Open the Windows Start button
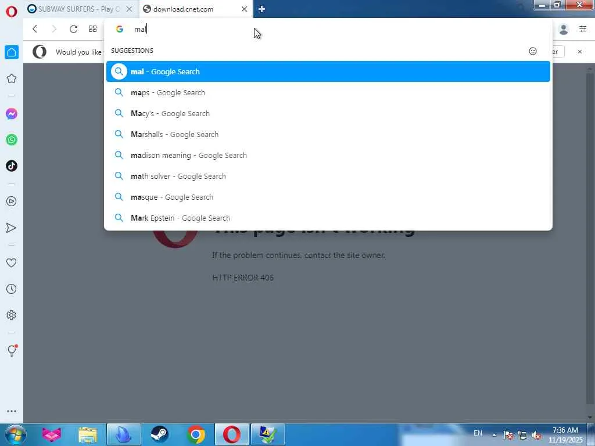 pos(15,434)
